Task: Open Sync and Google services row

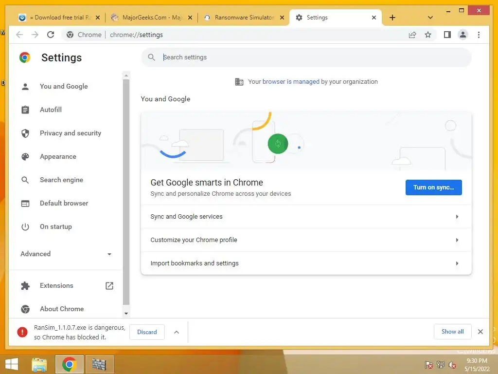Action: 306,217
